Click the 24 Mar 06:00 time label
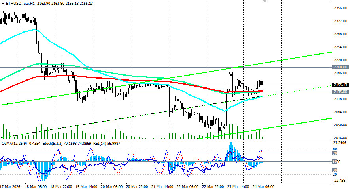Viewport: 349px width, 190px height. click(264, 187)
